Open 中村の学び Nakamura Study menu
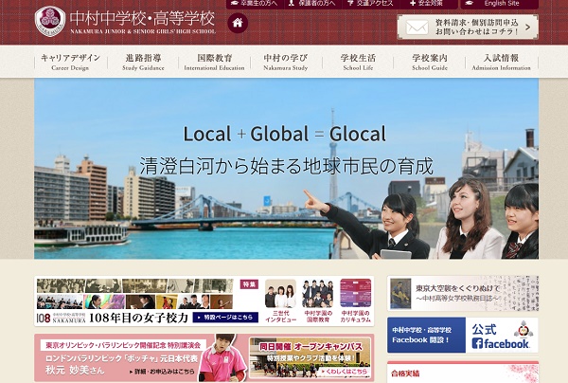Image resolution: width=568 pixels, height=383 pixels. tap(286, 62)
